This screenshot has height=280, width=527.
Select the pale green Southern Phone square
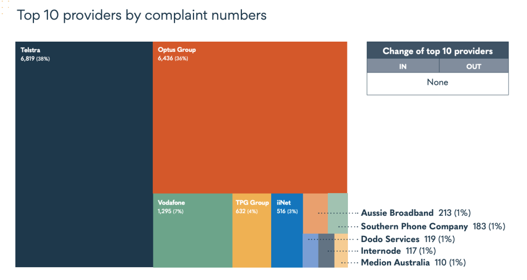(338, 213)
